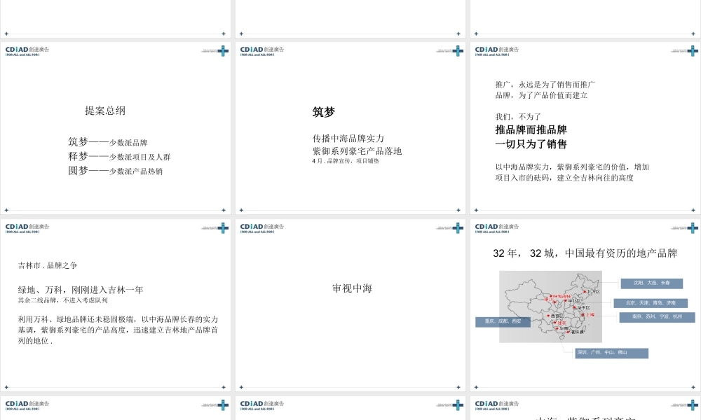Click the small caption 4月.品牌宣传，项目铺垫

coord(346,161)
